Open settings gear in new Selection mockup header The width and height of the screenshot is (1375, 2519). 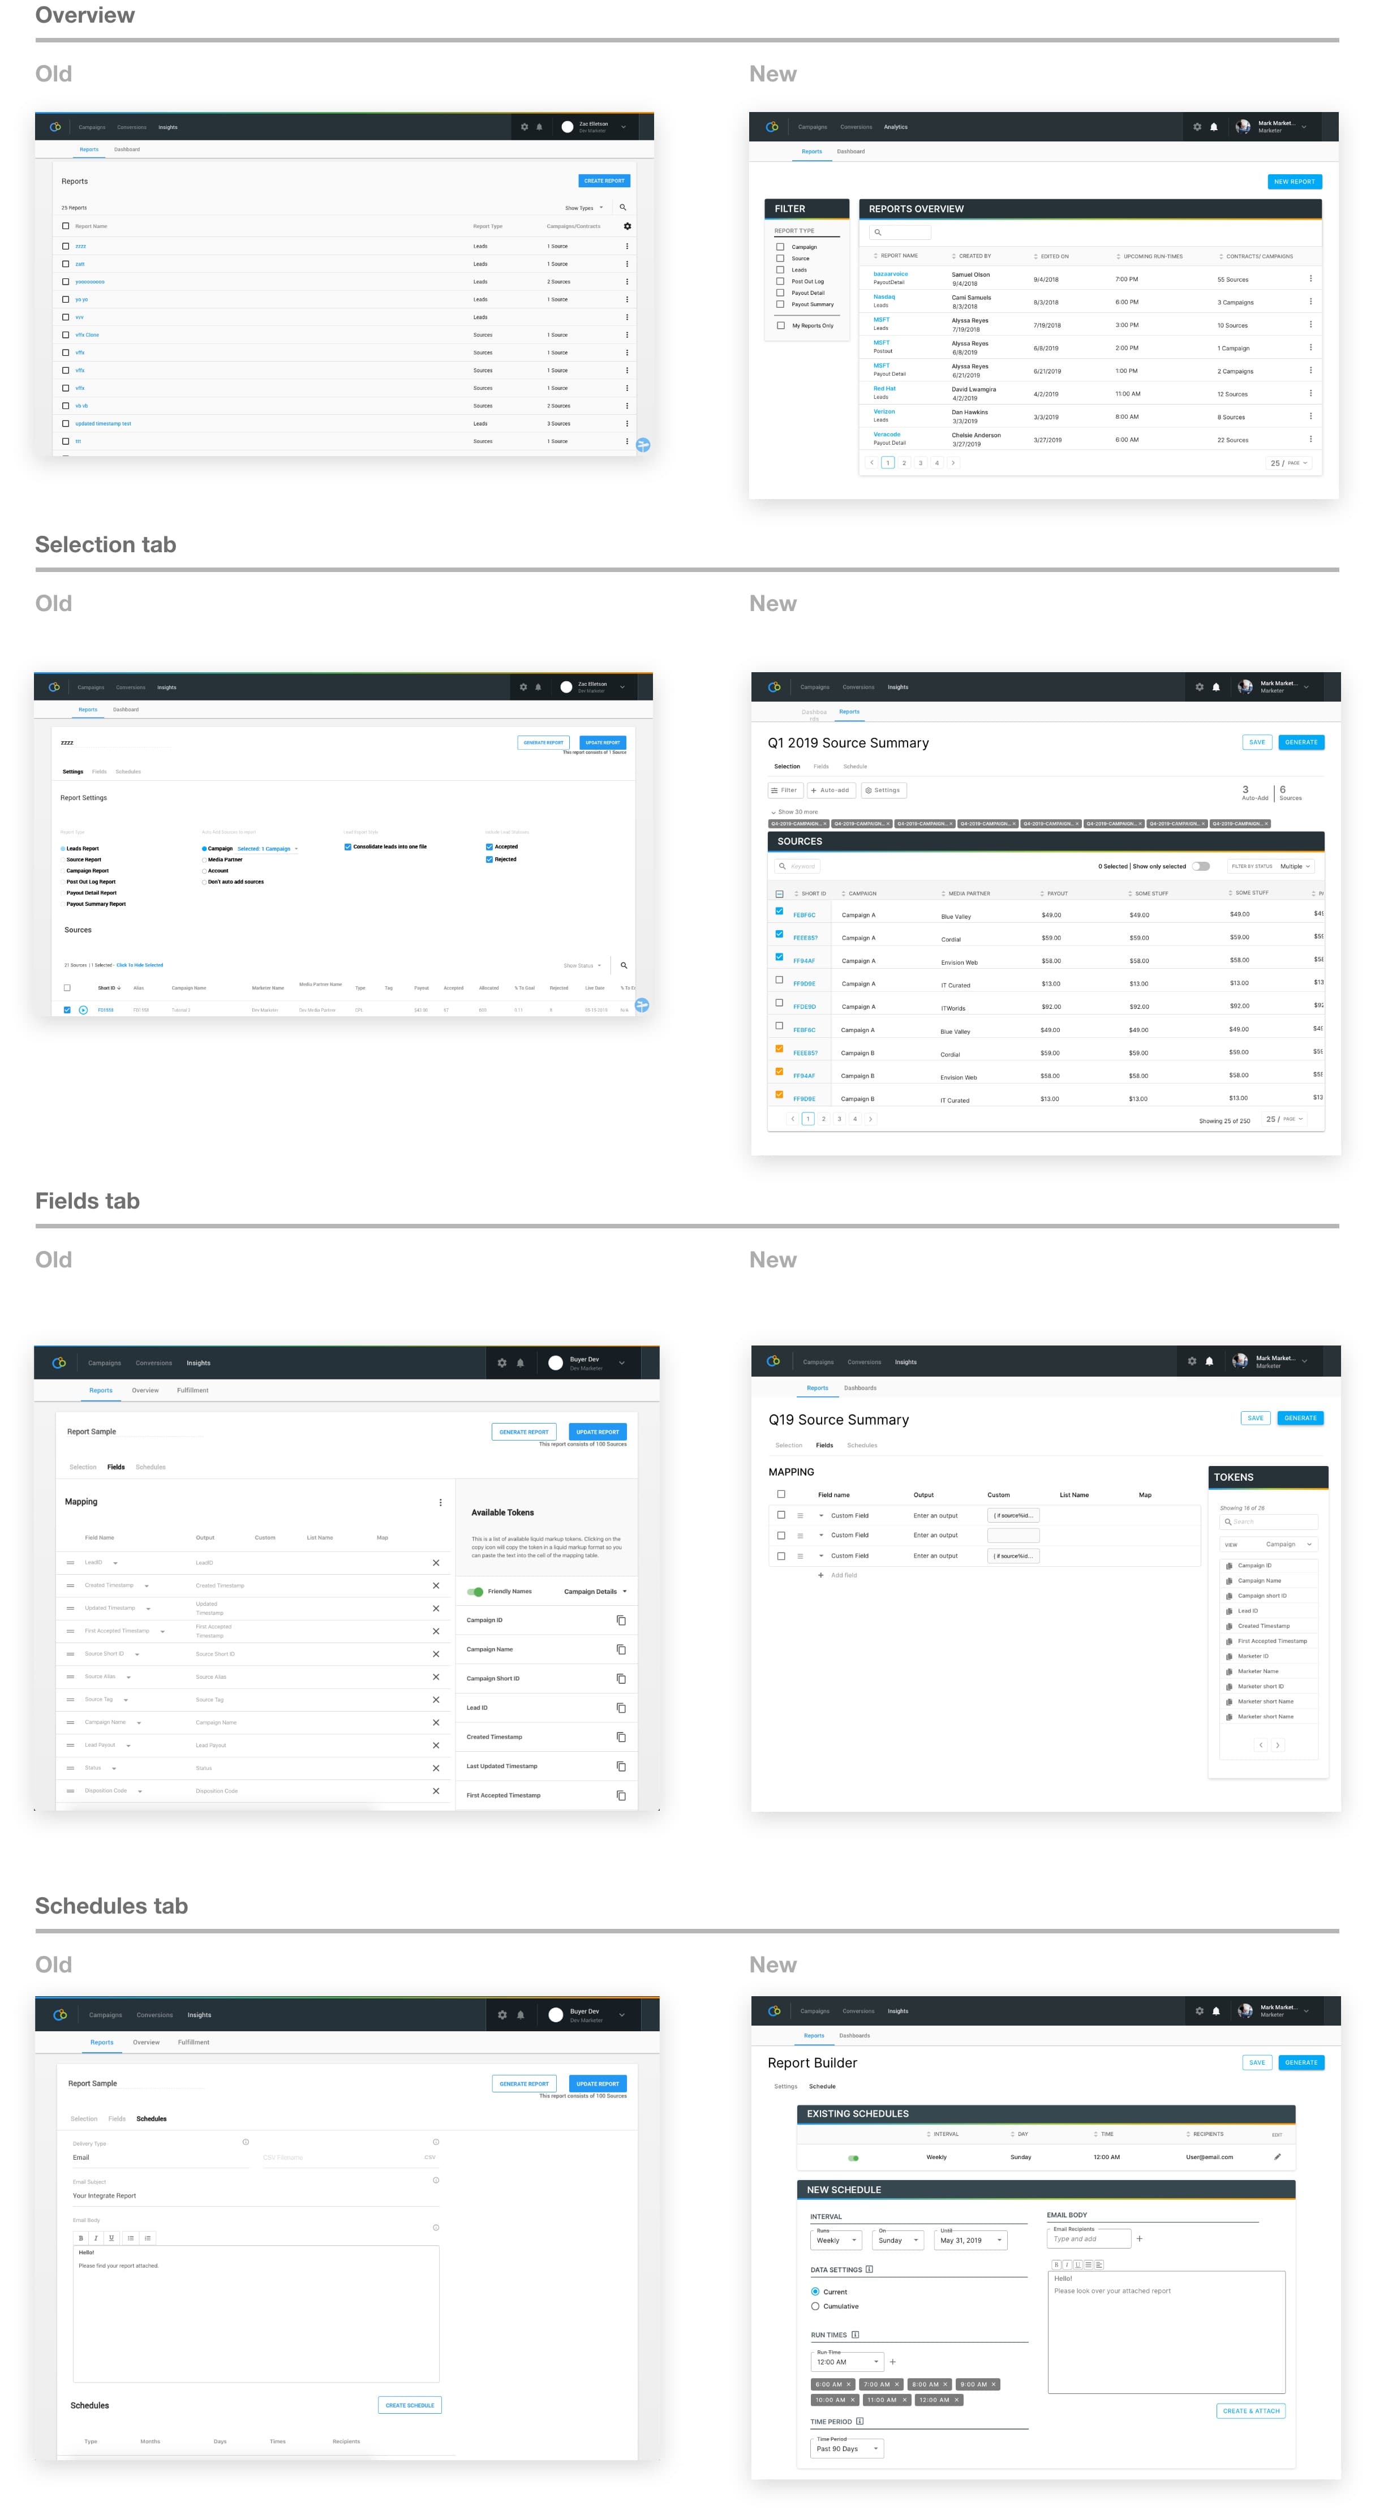coord(1199,687)
